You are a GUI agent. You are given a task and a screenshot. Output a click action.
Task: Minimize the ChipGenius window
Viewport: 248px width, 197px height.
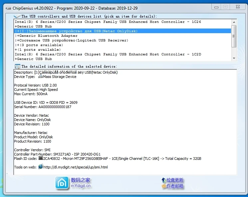pos(216,7)
